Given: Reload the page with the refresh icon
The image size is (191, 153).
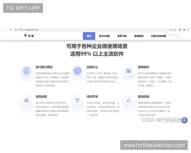Looking at the screenshot, I should [x=11, y=30].
